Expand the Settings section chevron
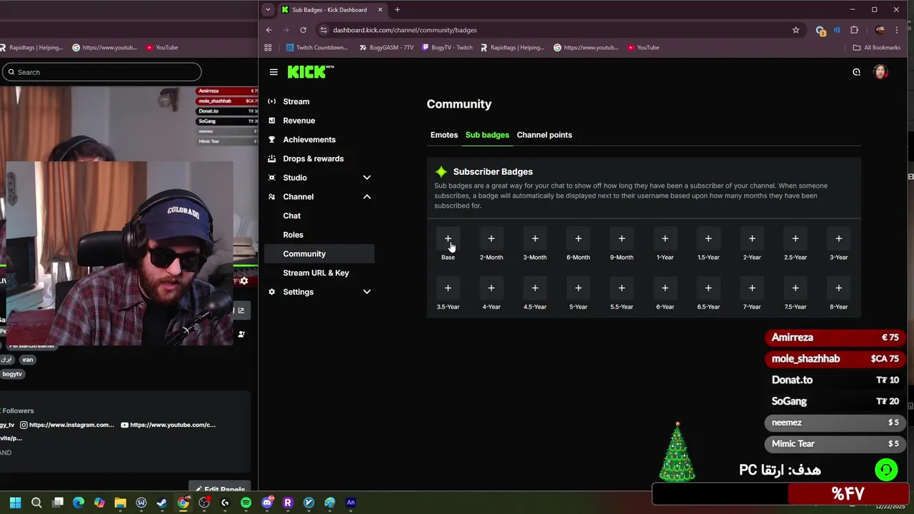 (x=367, y=292)
